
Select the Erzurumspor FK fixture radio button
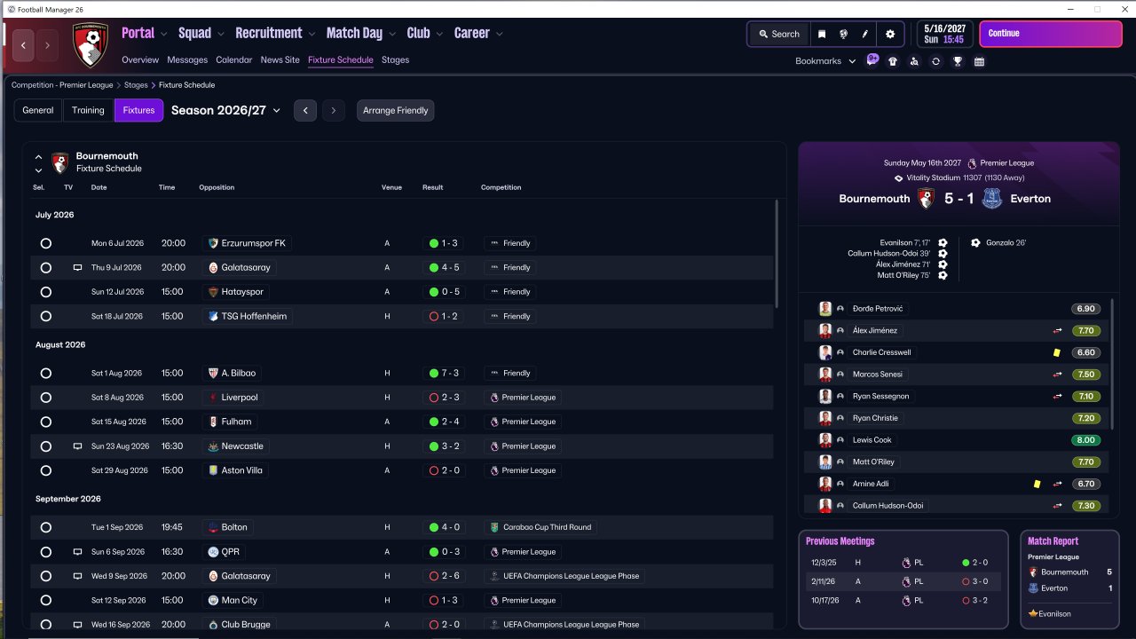pos(46,243)
